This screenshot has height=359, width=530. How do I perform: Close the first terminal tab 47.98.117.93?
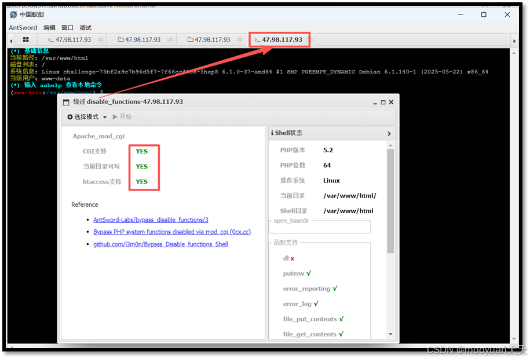point(101,40)
